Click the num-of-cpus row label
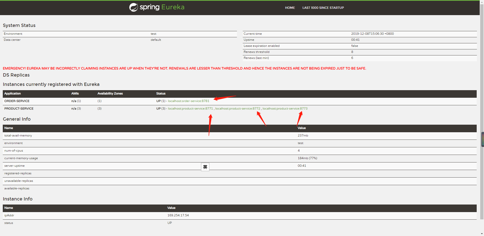The height and width of the screenshot is (236, 484). coord(14,151)
